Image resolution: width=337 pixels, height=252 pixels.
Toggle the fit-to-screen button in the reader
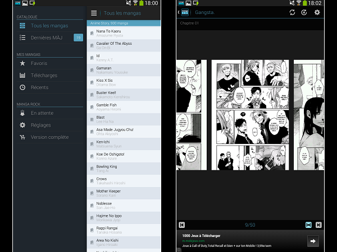click(x=308, y=225)
